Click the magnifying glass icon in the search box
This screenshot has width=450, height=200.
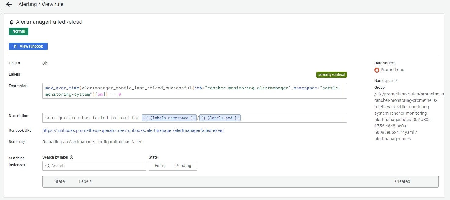coord(47,166)
